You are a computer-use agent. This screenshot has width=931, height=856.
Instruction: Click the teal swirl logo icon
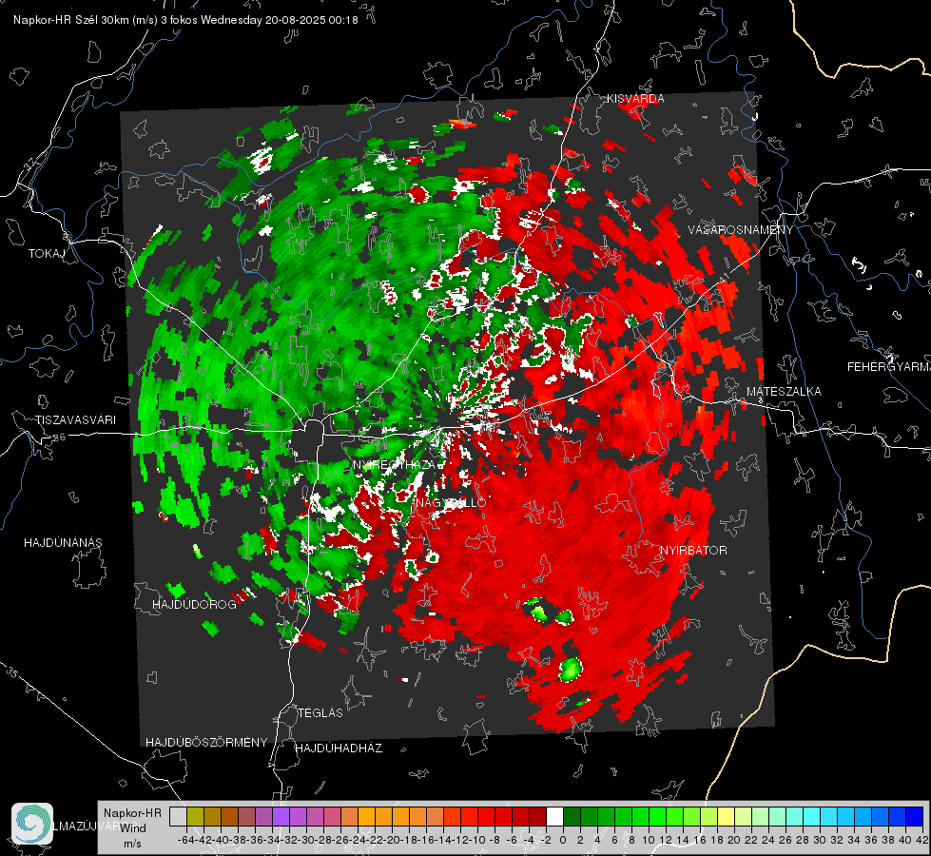point(32,824)
